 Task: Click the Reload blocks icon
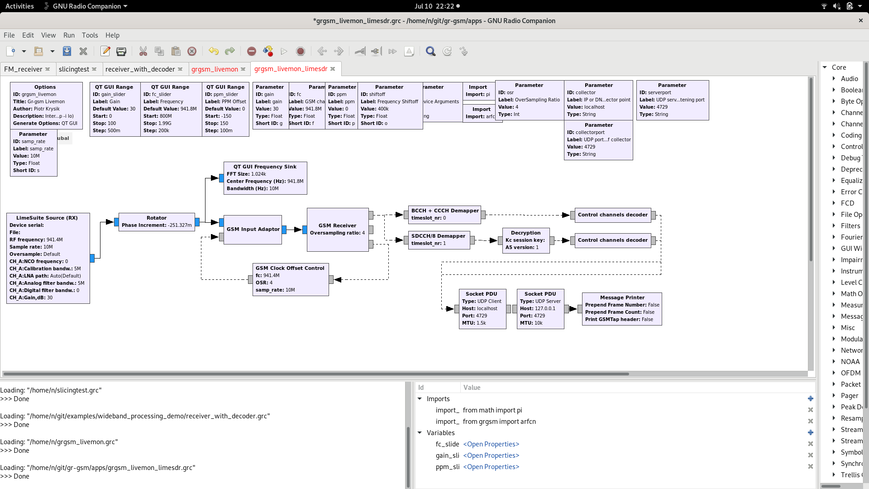click(x=447, y=51)
